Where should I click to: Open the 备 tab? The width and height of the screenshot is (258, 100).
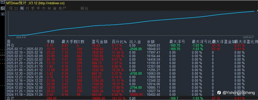(55, 8)
